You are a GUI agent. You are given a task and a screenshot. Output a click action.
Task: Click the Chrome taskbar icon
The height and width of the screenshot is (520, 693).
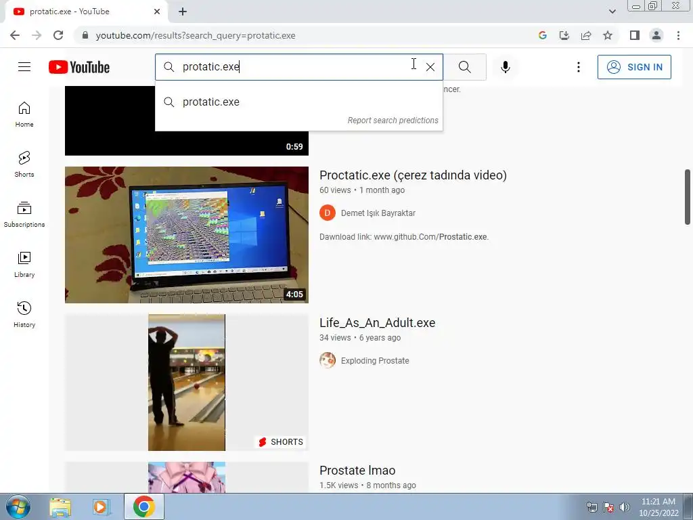coord(144,506)
